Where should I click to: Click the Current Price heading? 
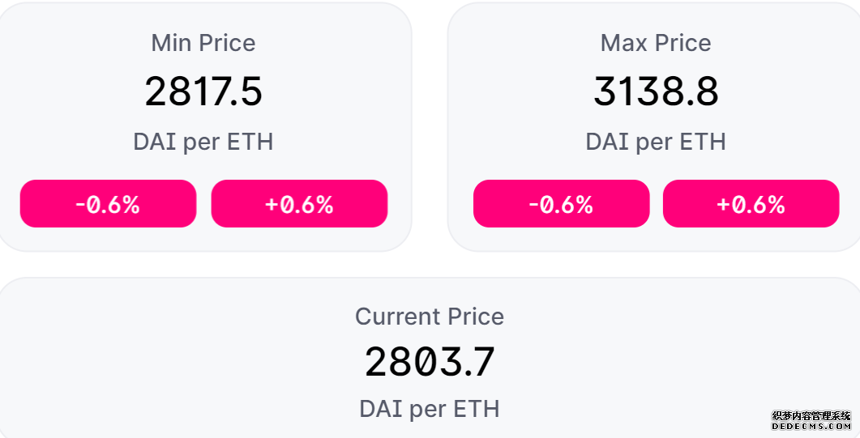pyautogui.click(x=430, y=317)
